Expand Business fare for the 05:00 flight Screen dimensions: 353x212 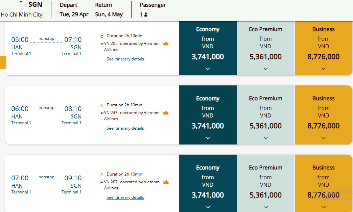[x=323, y=69]
